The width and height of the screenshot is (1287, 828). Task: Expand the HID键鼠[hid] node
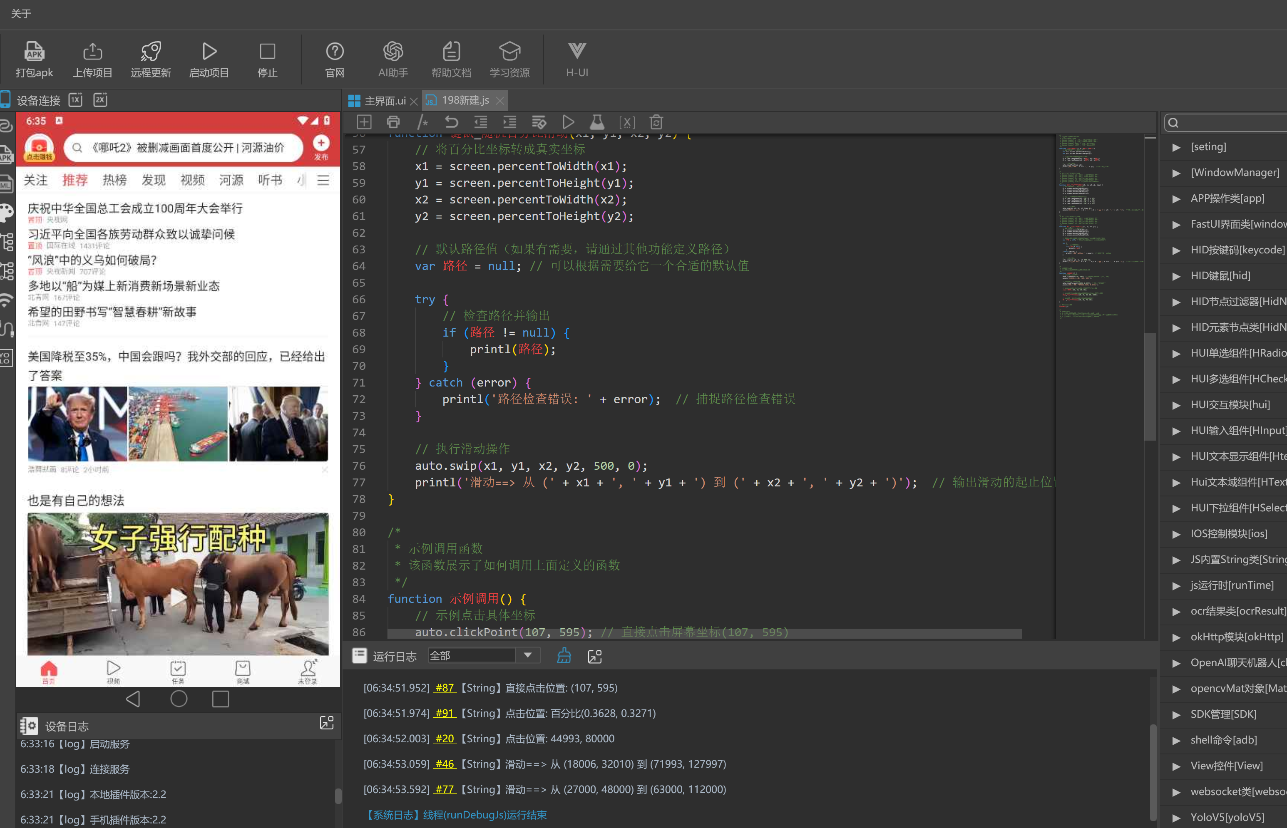[x=1177, y=276]
